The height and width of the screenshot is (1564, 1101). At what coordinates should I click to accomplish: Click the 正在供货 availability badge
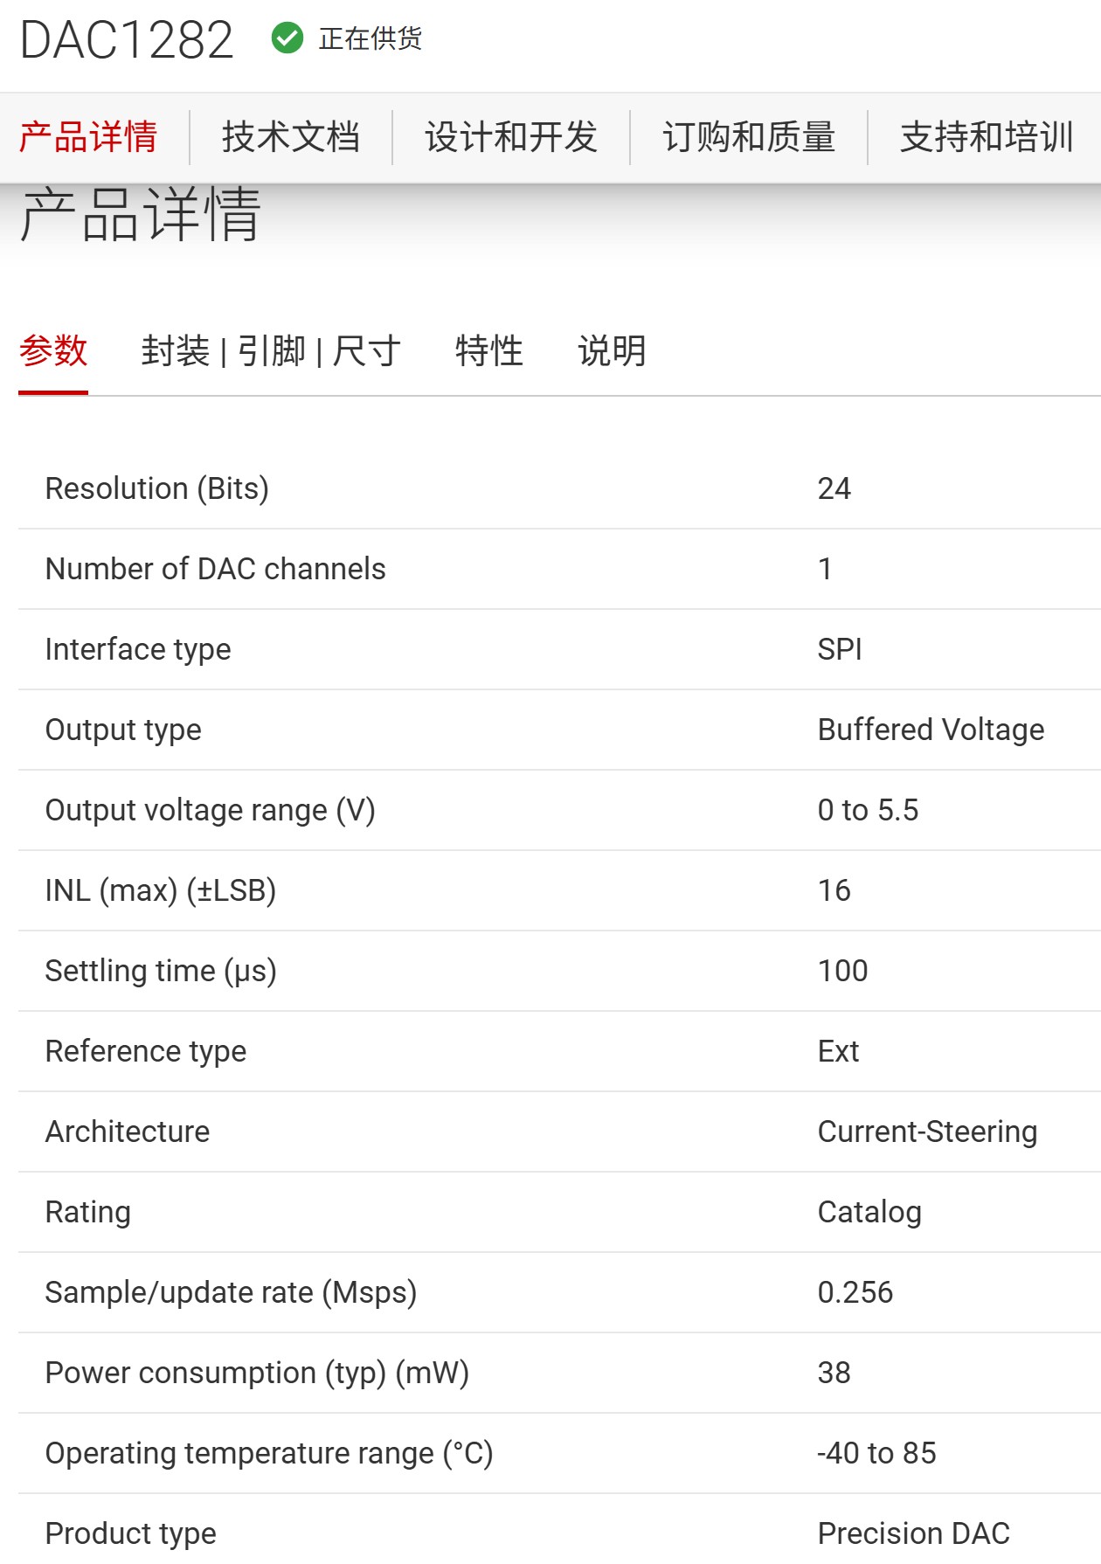tap(370, 38)
